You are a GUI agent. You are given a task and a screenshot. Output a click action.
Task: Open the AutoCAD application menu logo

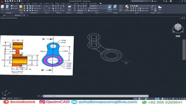pos(2,2)
